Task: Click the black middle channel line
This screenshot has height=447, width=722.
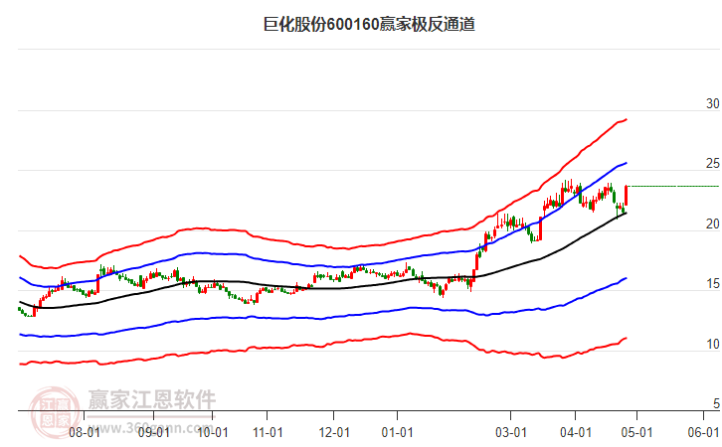Action: (x=322, y=288)
